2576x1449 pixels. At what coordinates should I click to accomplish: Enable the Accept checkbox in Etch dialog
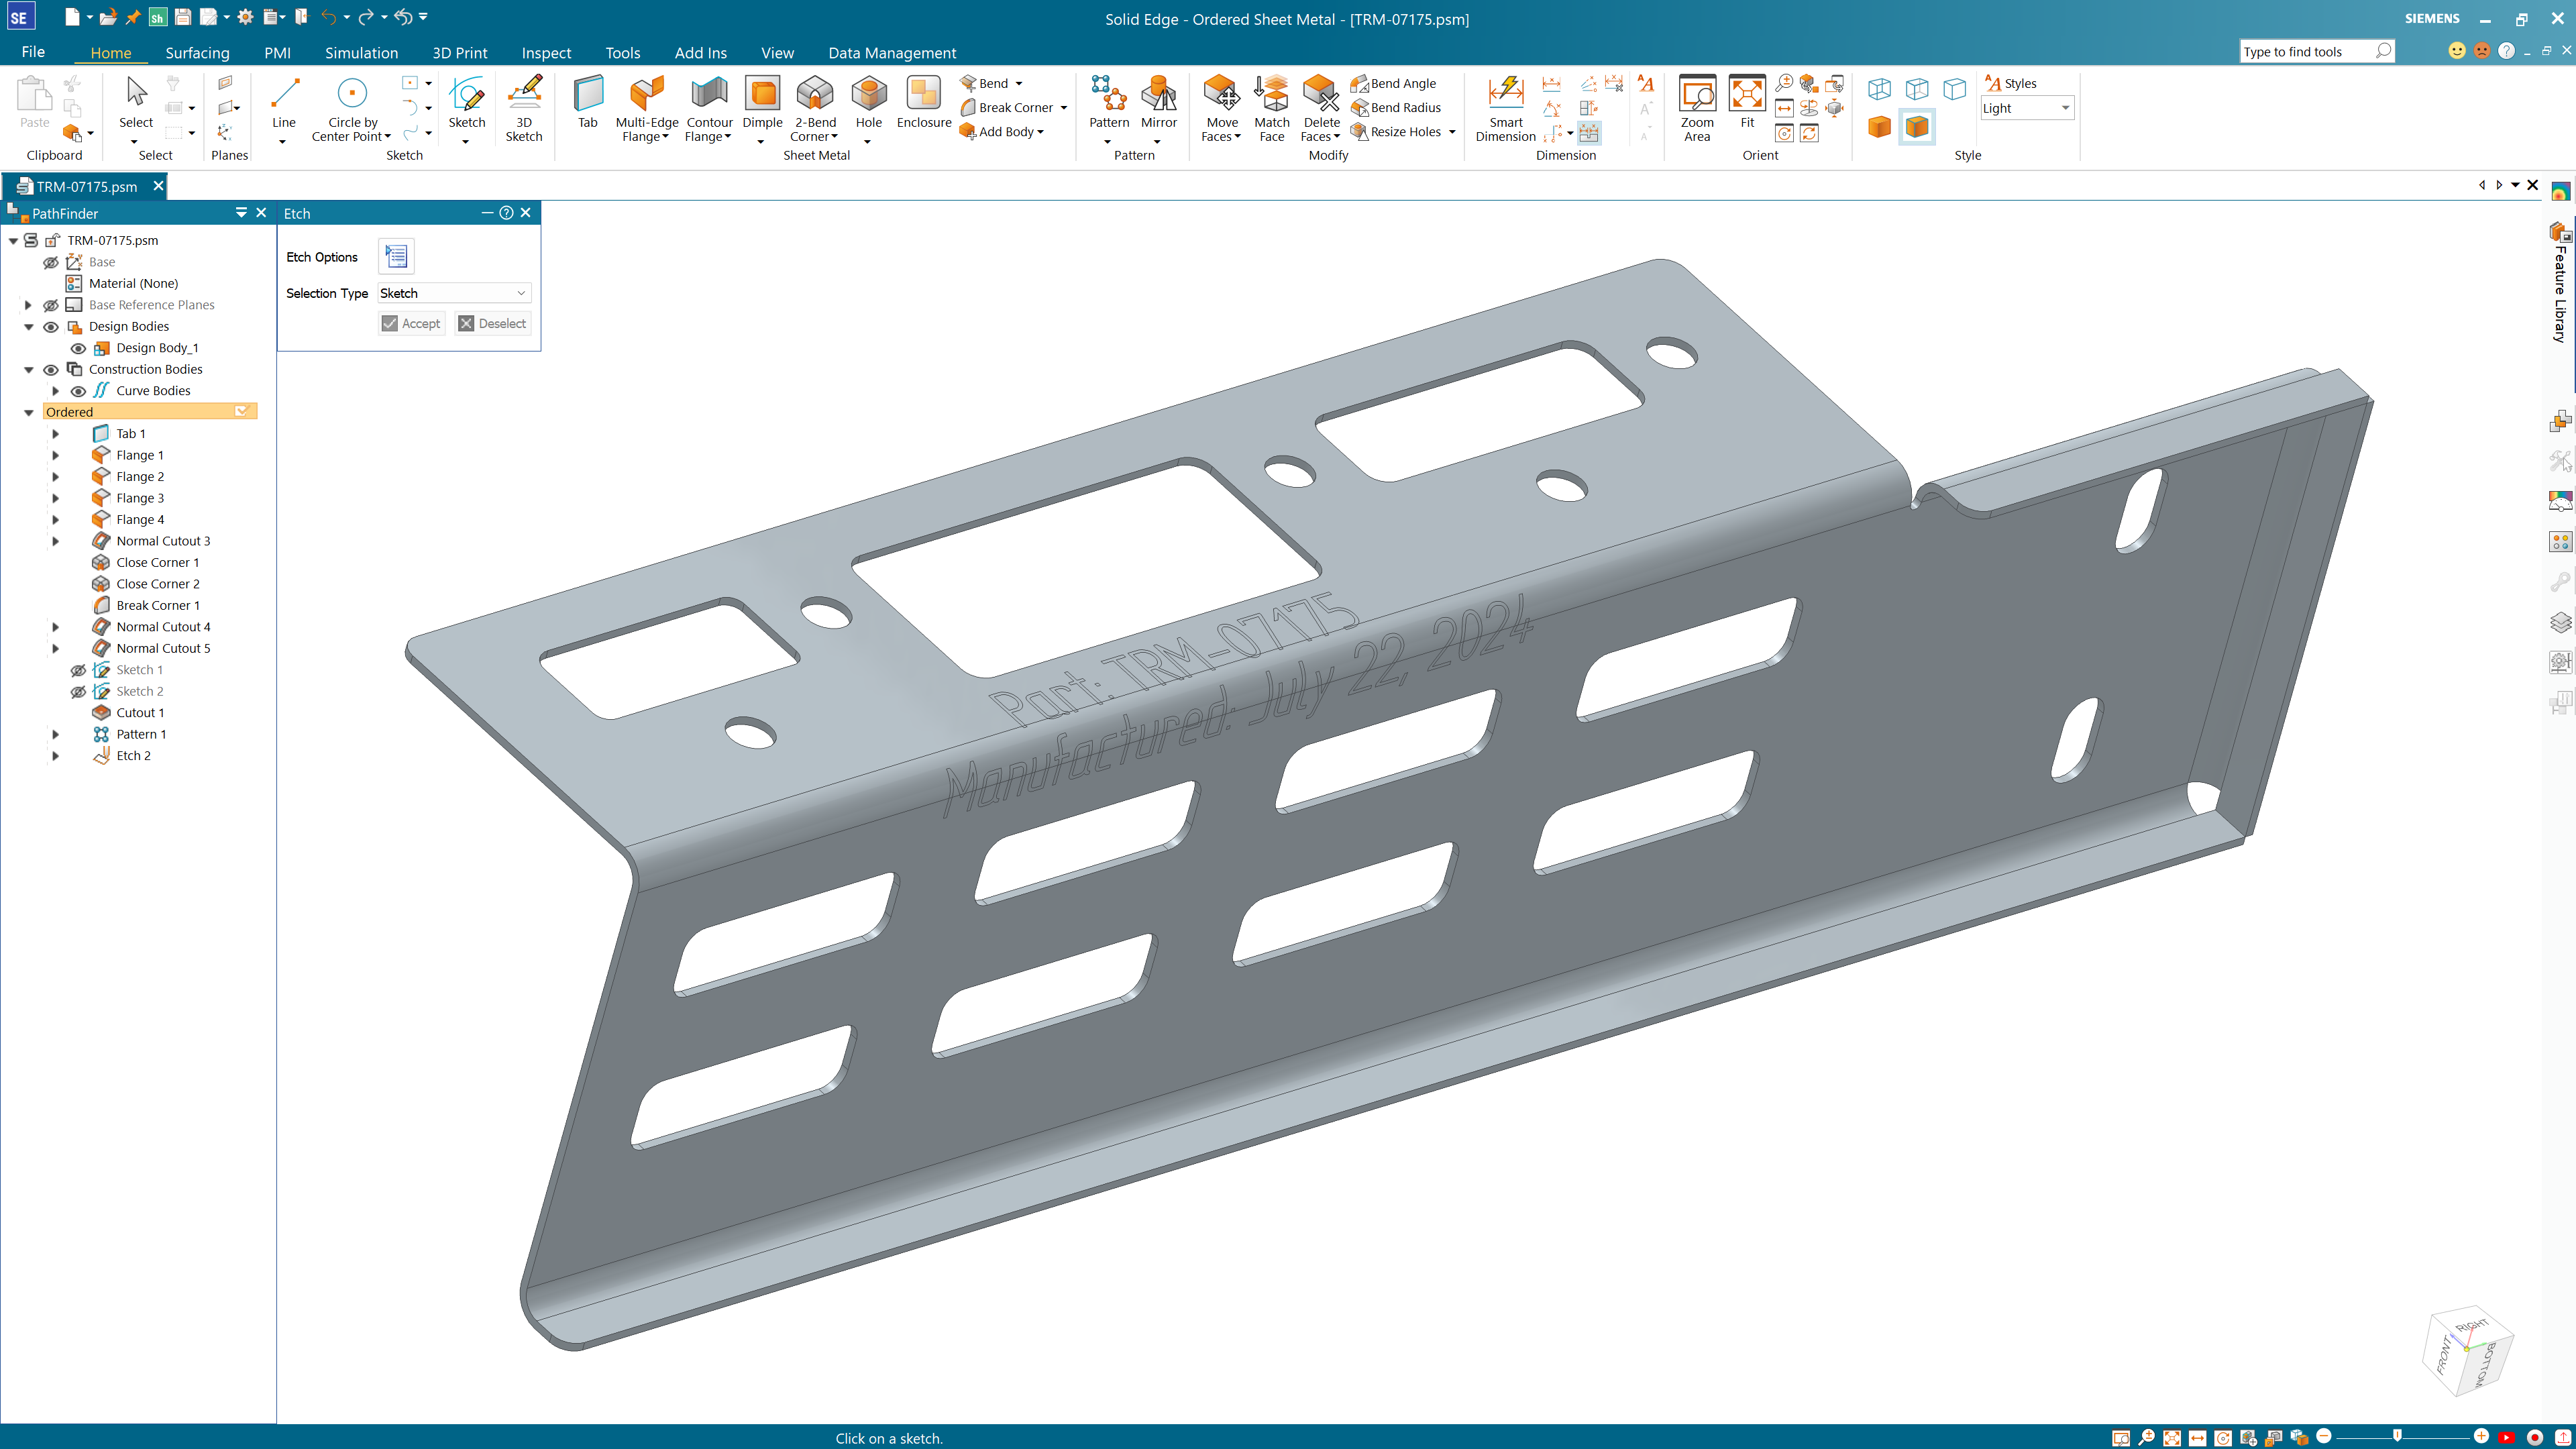click(x=389, y=323)
